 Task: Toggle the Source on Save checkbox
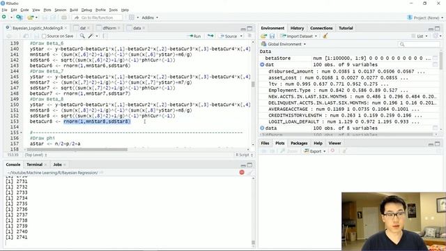(44, 36)
